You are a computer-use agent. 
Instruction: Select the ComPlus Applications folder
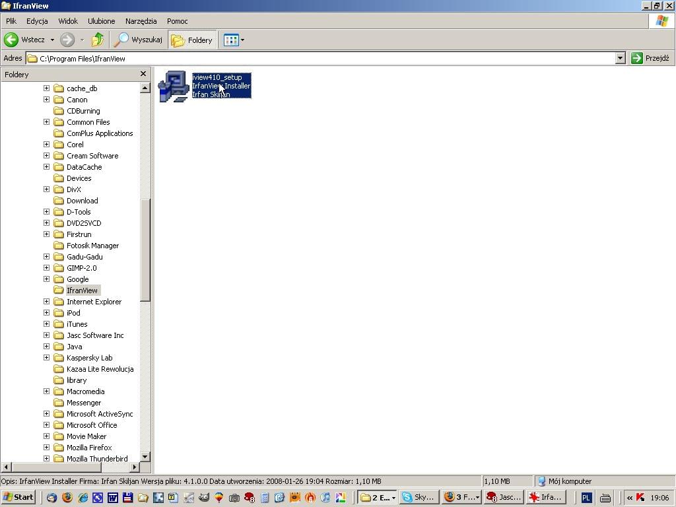(100, 133)
